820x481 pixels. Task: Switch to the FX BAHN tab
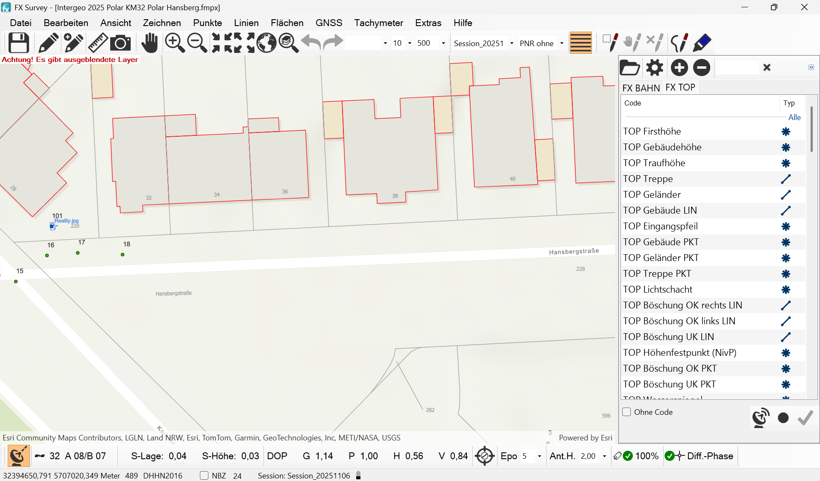coord(641,88)
